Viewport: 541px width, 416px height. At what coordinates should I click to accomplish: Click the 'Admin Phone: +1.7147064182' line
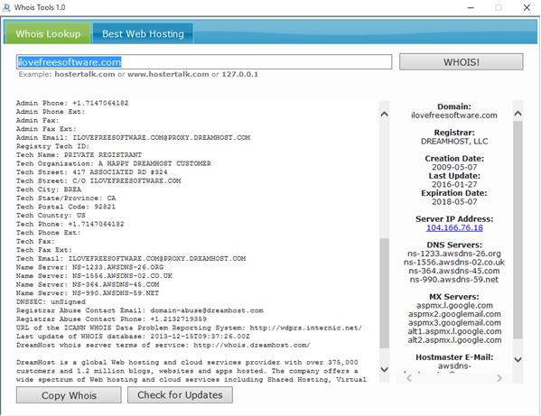(72, 103)
